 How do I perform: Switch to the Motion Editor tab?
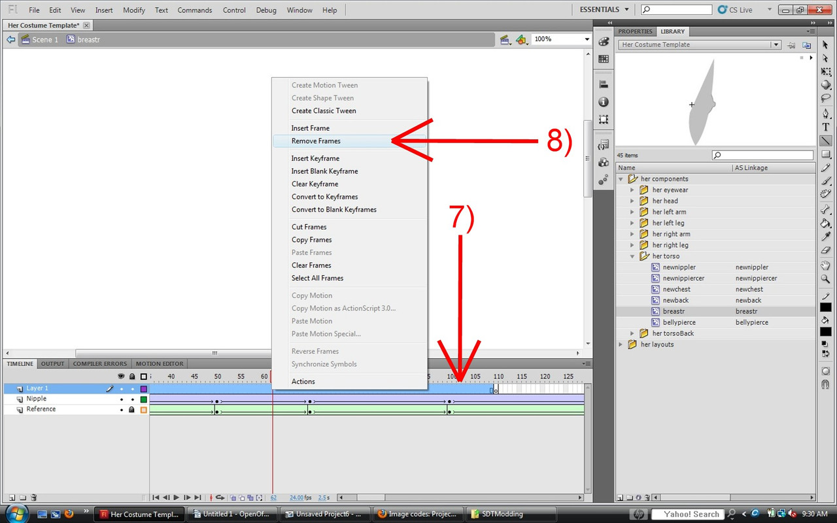point(160,363)
